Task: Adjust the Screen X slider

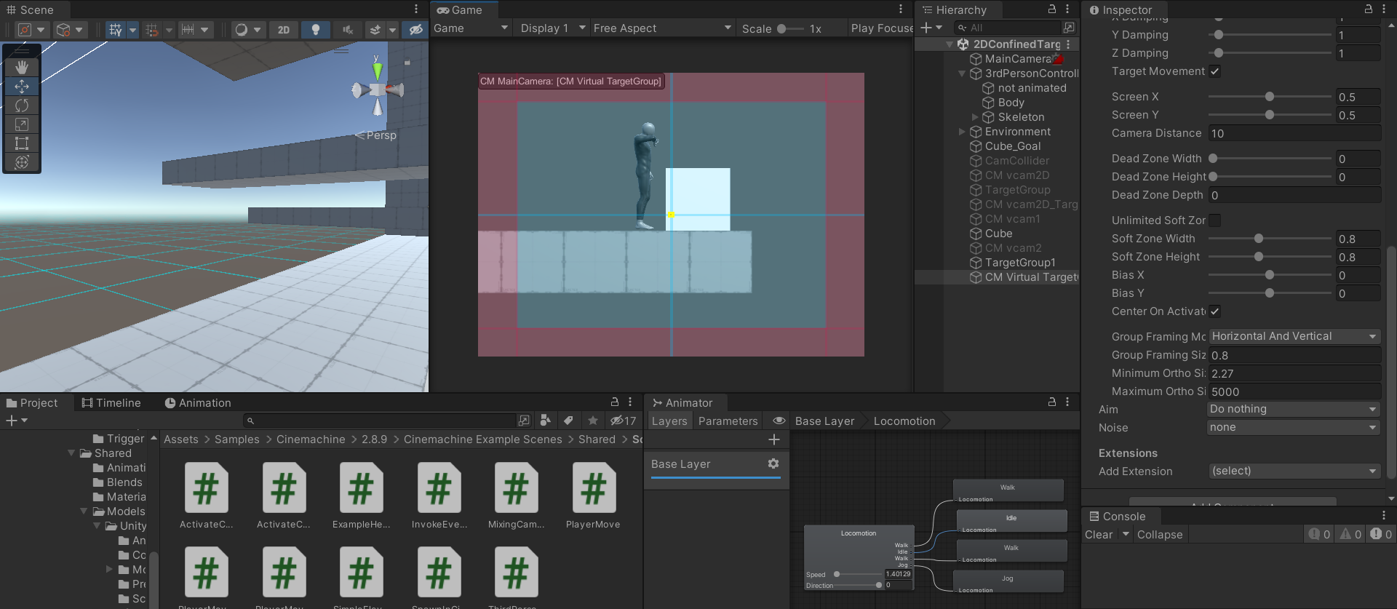Action: [x=1270, y=97]
